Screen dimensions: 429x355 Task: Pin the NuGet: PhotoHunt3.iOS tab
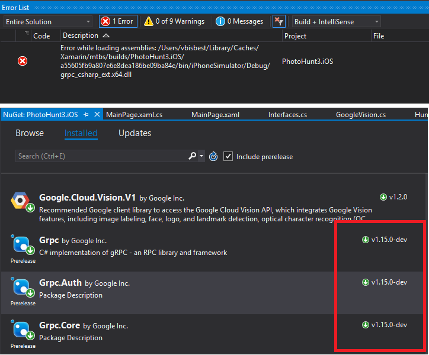[x=86, y=115]
